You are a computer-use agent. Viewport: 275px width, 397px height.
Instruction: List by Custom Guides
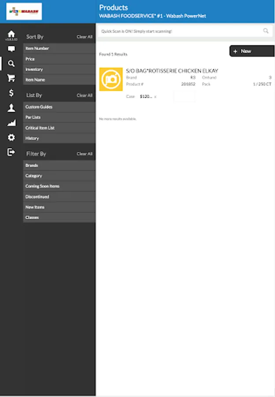(x=59, y=107)
